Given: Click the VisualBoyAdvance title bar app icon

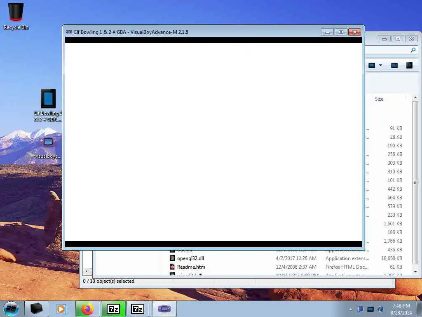Looking at the screenshot, I should (x=69, y=32).
